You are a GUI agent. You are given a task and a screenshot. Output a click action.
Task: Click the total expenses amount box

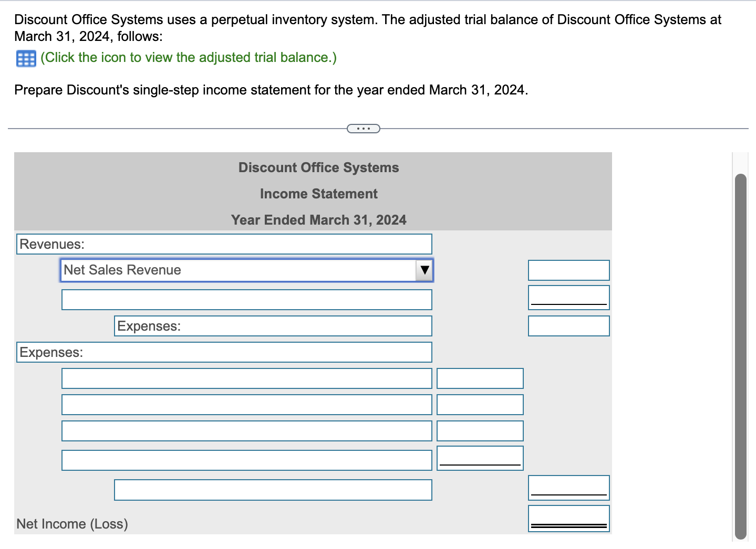(568, 487)
